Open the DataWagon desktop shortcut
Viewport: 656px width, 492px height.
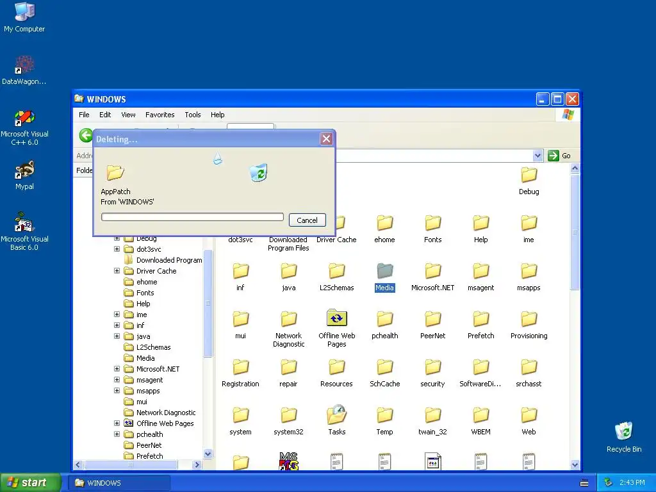pyautogui.click(x=24, y=70)
